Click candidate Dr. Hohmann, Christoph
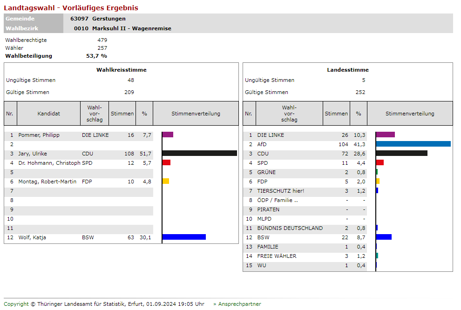Image resolution: width=461 pixels, height=310 pixels. pyautogui.click(x=49, y=163)
